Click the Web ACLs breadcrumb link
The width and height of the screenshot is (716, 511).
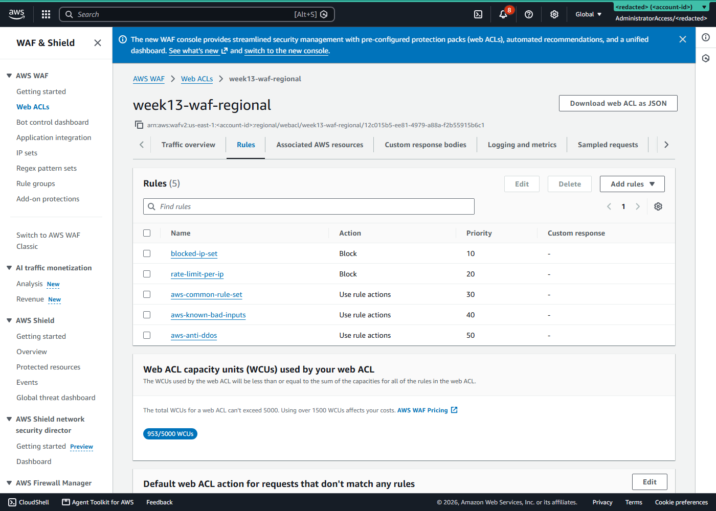(x=197, y=79)
